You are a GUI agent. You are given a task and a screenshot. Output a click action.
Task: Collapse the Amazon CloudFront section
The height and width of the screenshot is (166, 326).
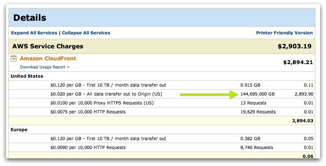(14, 59)
